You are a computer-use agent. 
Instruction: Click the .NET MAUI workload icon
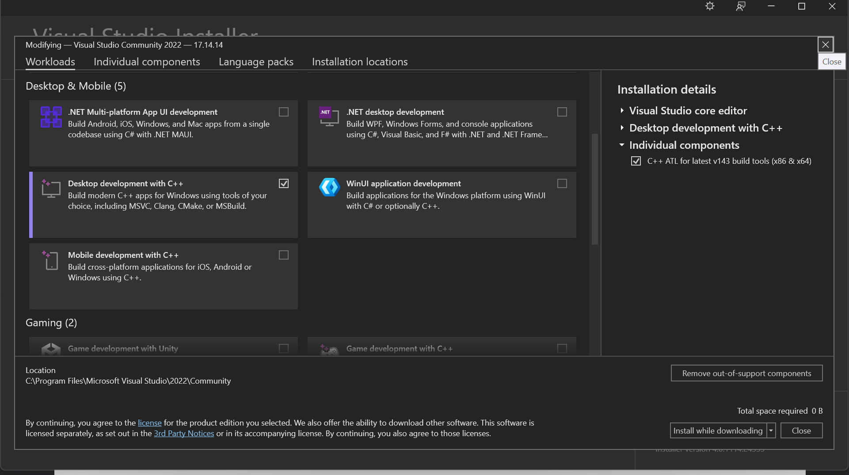point(51,117)
